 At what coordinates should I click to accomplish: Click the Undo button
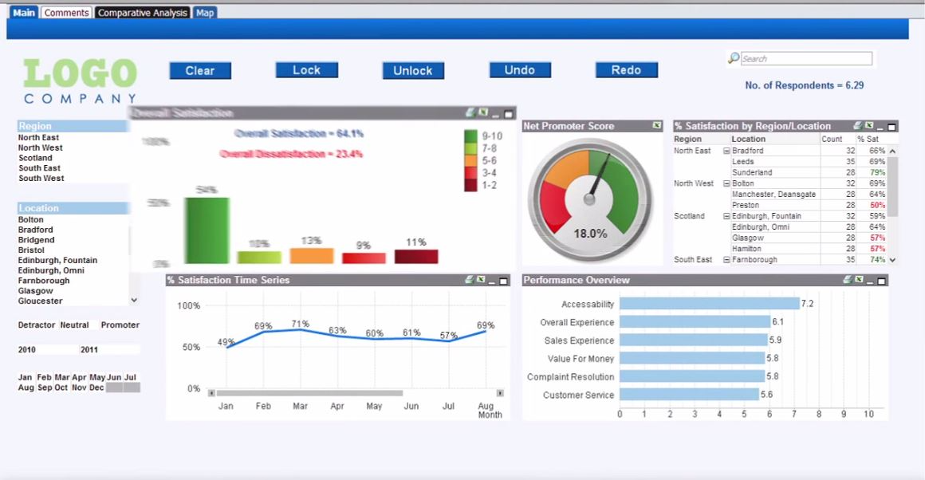(519, 70)
